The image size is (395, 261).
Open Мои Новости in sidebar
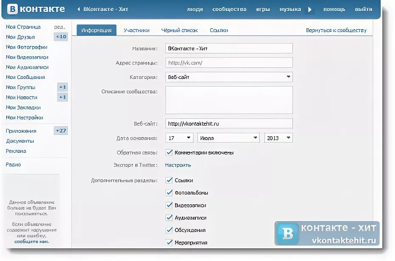click(21, 97)
